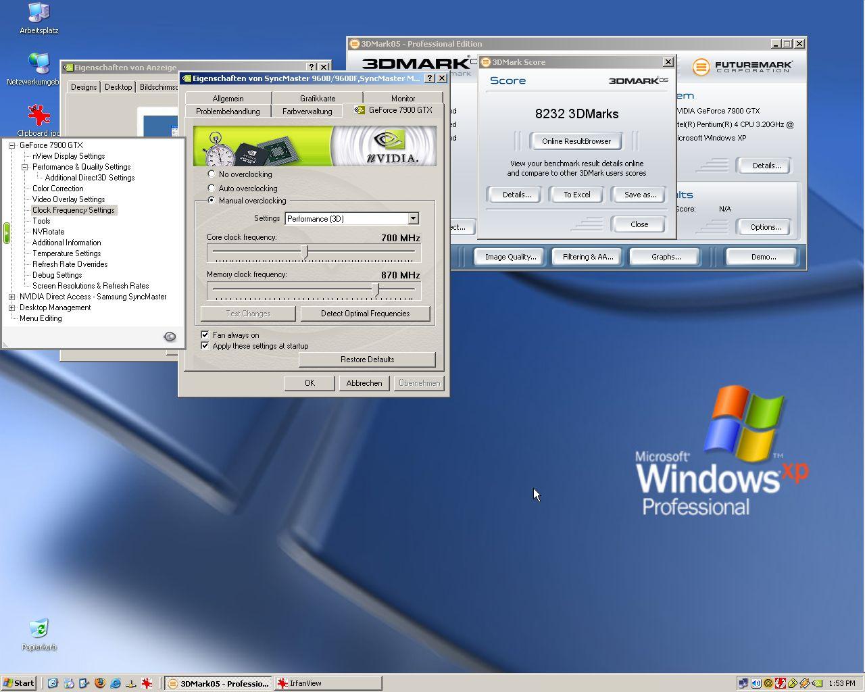Screen dimensions: 865x692
Task: Click the red and white tray icon
Action: [781, 683]
